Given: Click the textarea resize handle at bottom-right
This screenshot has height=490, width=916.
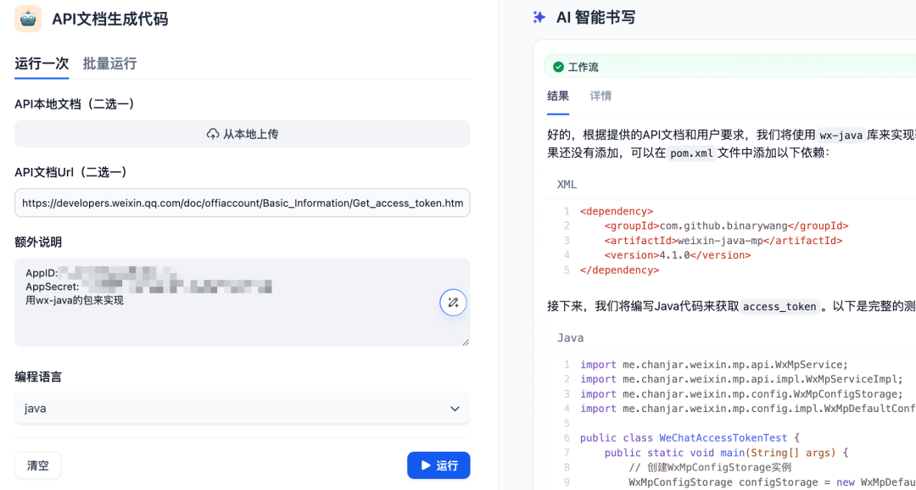Looking at the screenshot, I should click(x=465, y=342).
